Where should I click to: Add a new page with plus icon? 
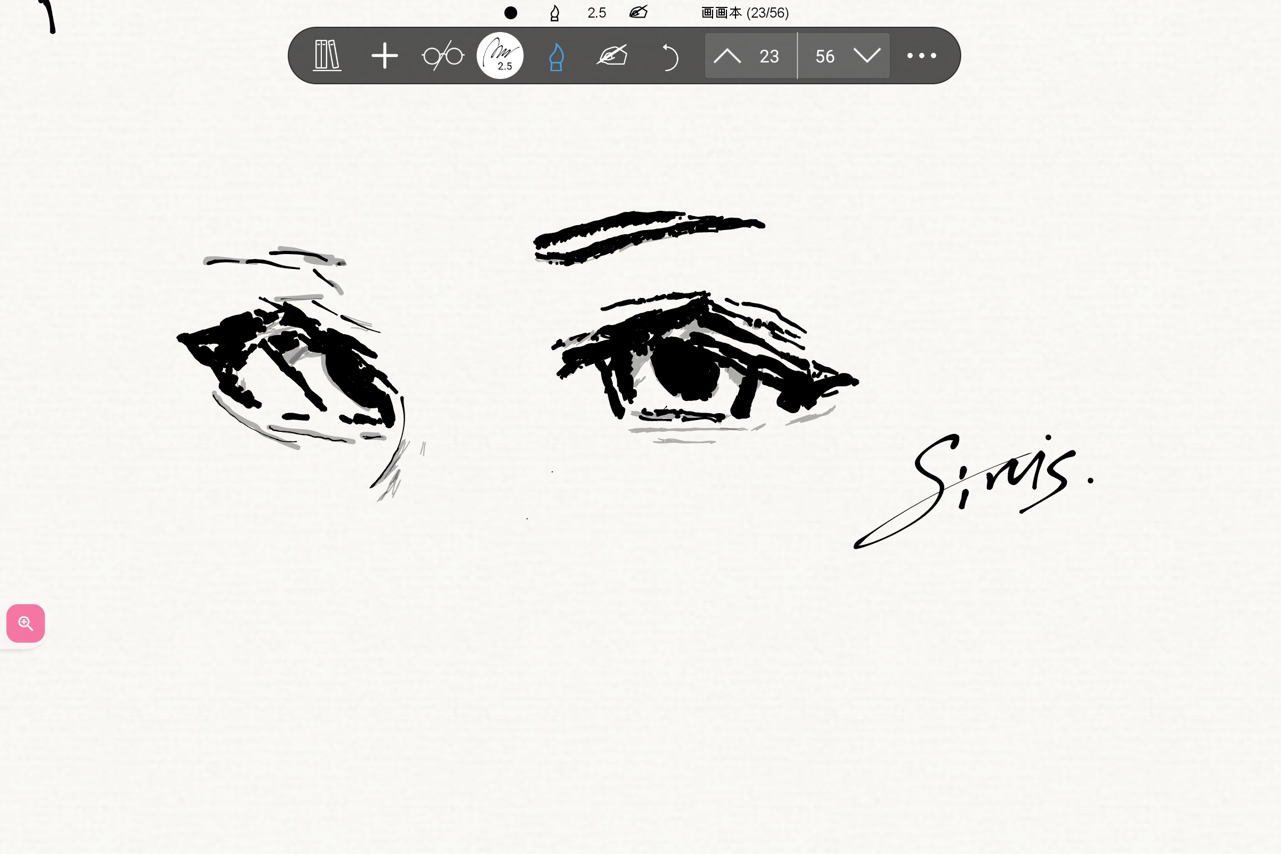tap(384, 56)
